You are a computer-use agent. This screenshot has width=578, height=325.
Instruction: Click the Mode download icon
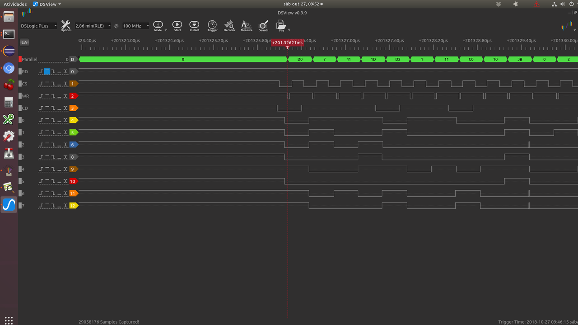158,24
